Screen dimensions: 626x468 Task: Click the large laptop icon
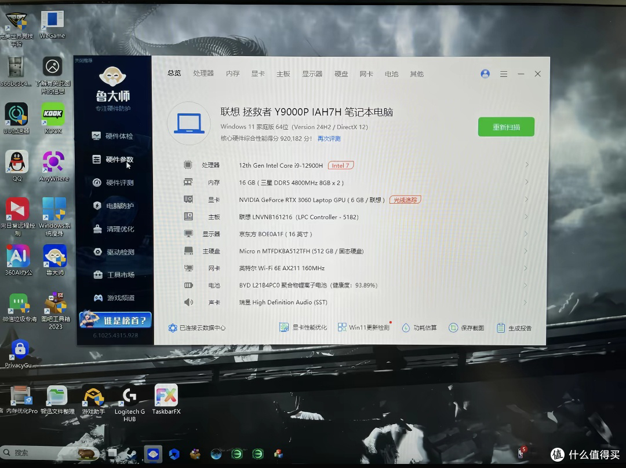pos(189,123)
